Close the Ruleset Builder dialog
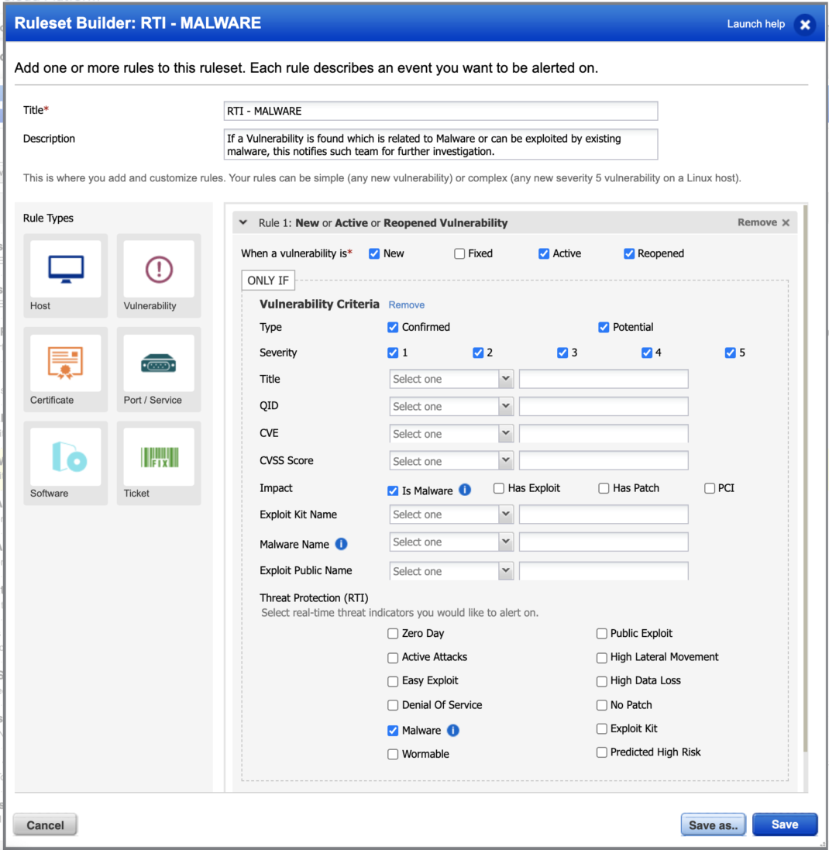Viewport: 829px width, 850px height. [805, 25]
